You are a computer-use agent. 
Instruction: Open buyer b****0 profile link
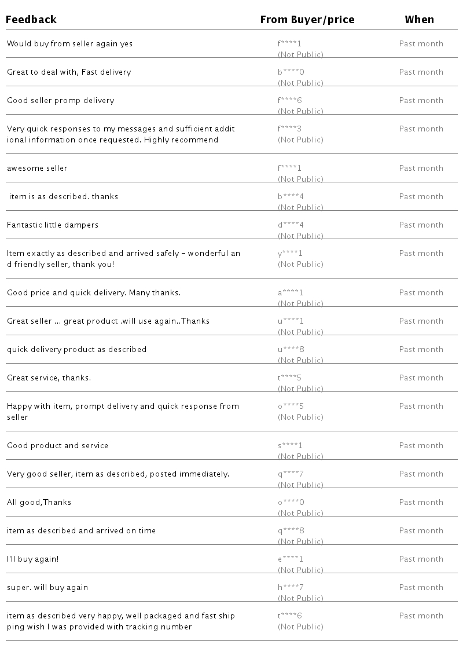click(x=291, y=72)
